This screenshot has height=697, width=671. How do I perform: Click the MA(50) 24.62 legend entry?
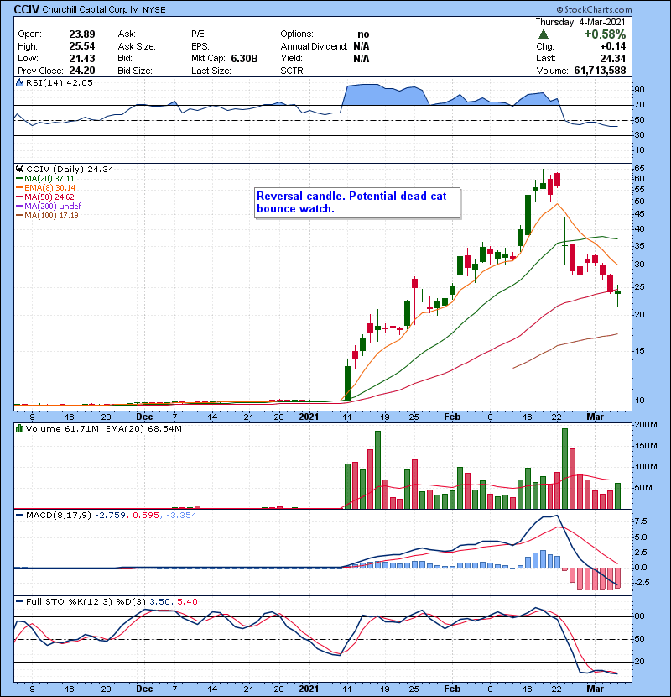click(x=46, y=197)
